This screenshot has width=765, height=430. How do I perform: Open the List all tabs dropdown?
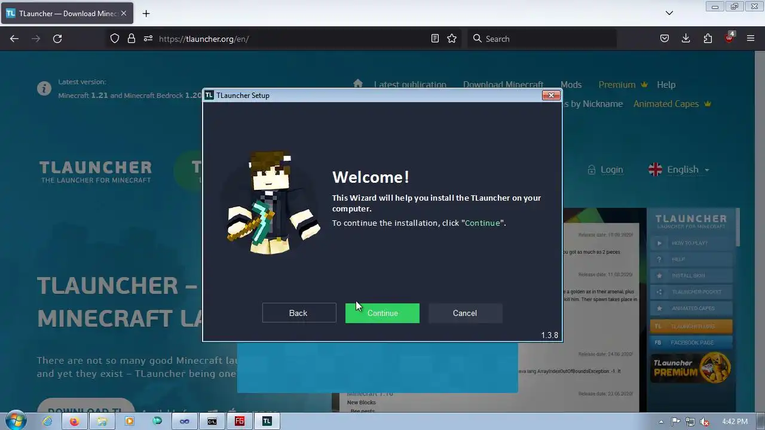click(x=669, y=13)
